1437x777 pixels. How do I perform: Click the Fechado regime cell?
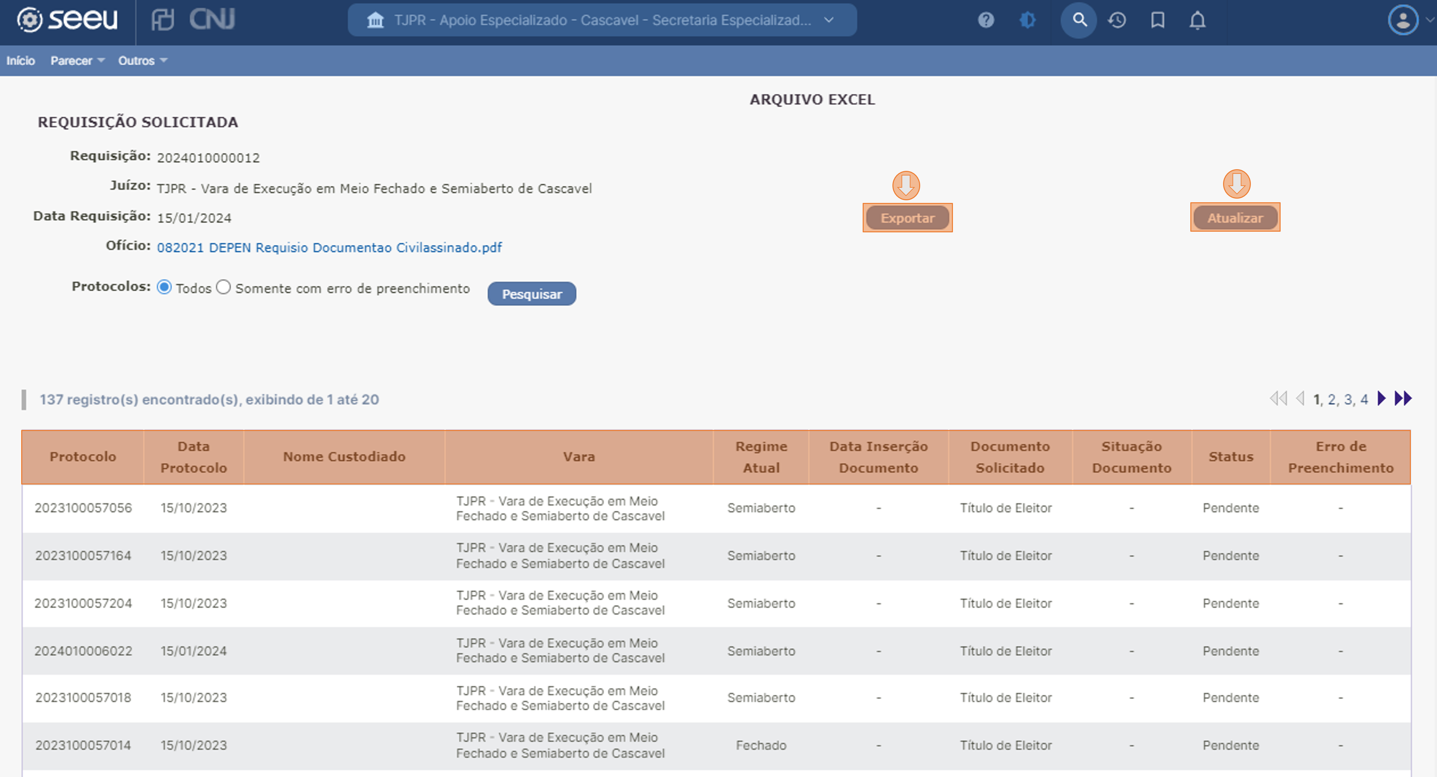click(x=761, y=746)
